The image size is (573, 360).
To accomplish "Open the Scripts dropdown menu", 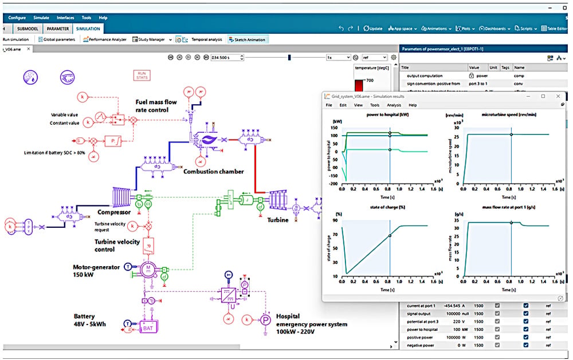I will 526,29.
